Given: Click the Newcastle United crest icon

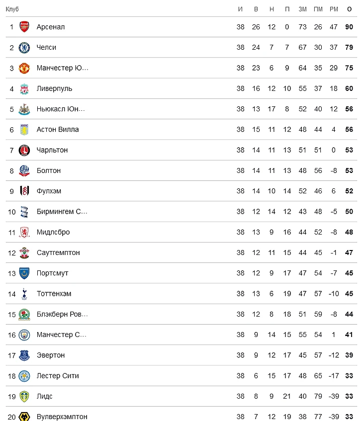Looking at the screenshot, I should point(24,109).
